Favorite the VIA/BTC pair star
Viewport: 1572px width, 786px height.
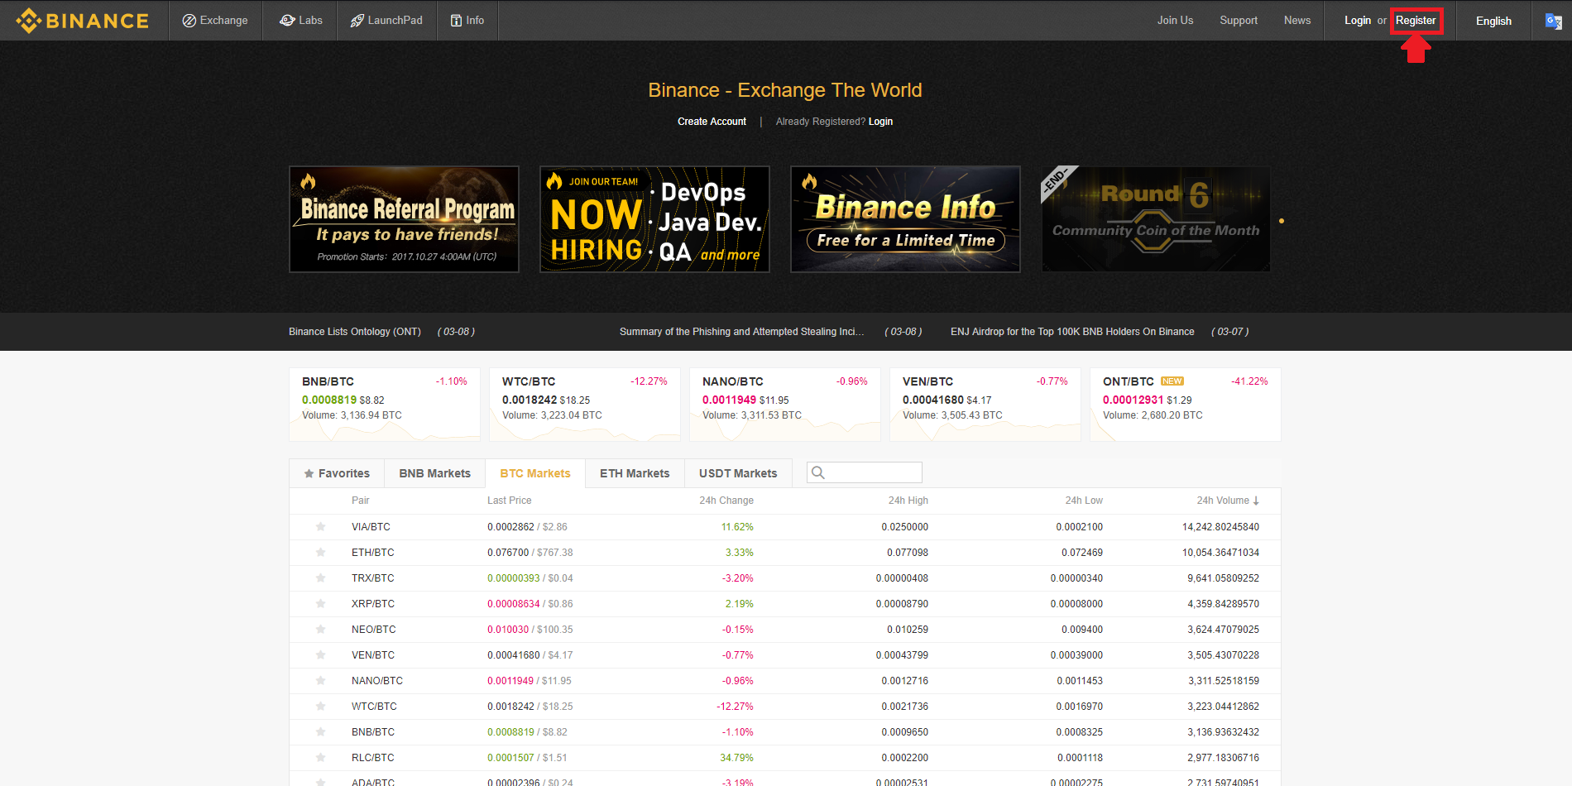click(x=321, y=527)
